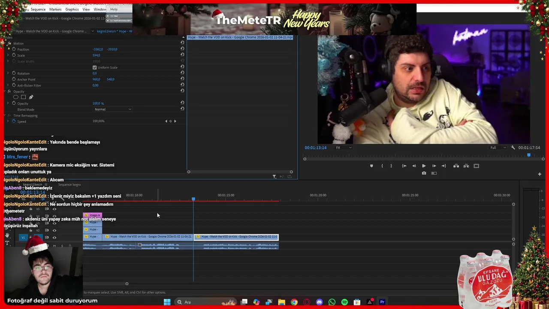Reset the Rotation parameter
This screenshot has width=549, height=309.
click(x=182, y=73)
